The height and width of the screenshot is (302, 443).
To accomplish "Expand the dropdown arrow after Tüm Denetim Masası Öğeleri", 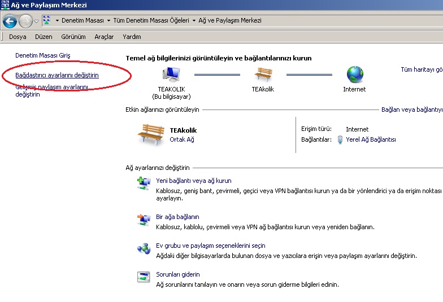I will point(194,20).
